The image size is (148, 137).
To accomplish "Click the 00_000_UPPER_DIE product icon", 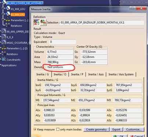I will [x=4, y=31].
